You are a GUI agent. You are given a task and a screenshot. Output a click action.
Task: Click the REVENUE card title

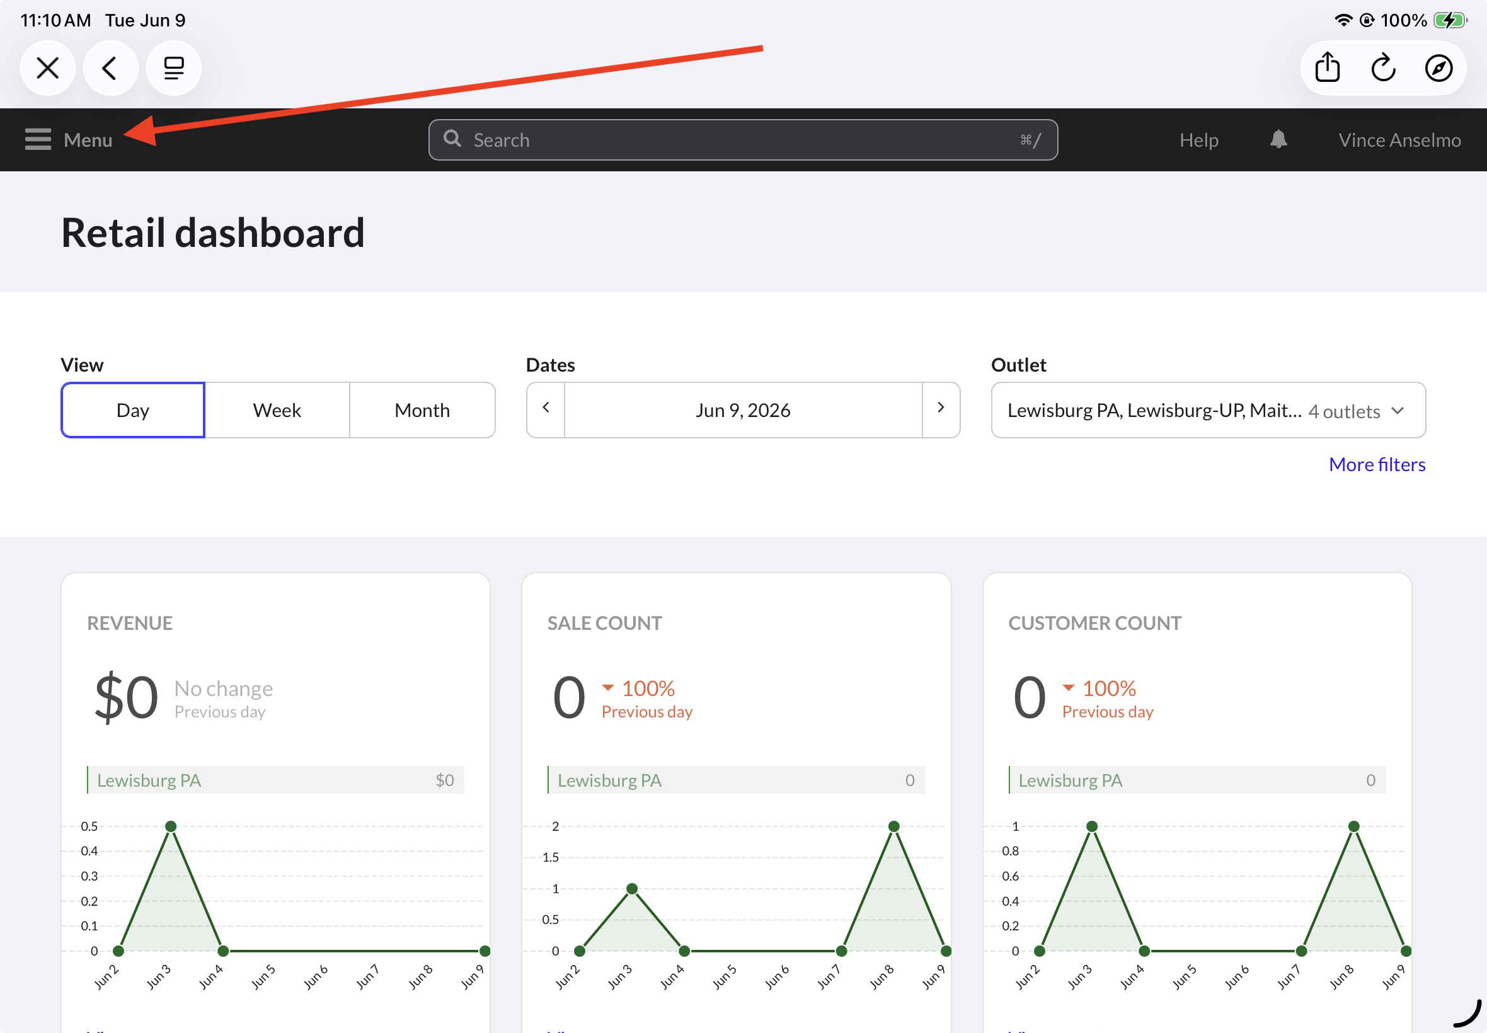click(130, 623)
